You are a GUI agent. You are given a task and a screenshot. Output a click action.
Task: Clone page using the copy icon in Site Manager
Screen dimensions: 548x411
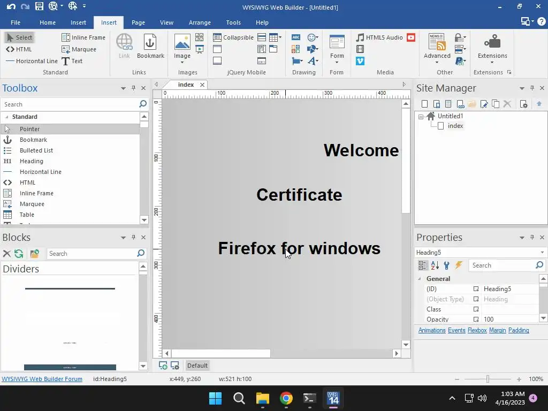pyautogui.click(x=496, y=104)
